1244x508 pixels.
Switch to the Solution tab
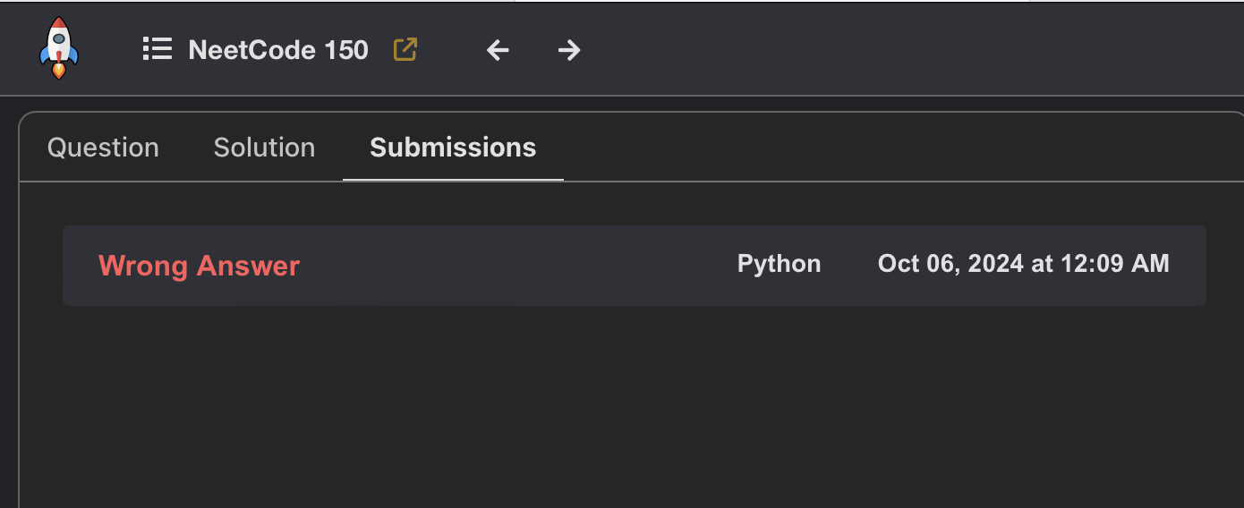(x=264, y=148)
